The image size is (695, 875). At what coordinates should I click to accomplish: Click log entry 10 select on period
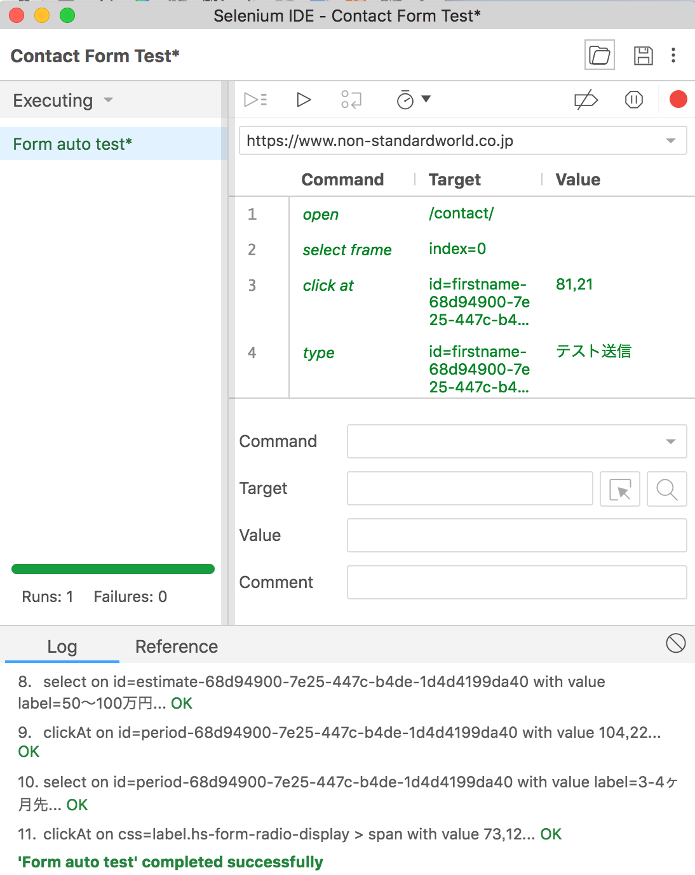(348, 793)
